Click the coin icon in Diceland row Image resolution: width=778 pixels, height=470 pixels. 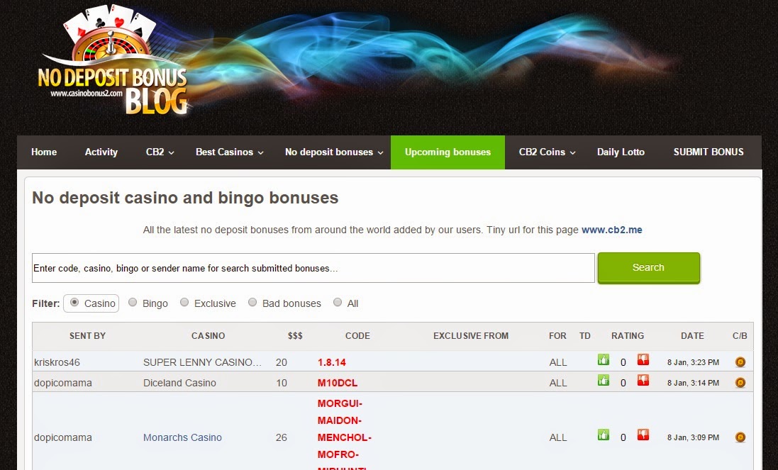pos(740,383)
